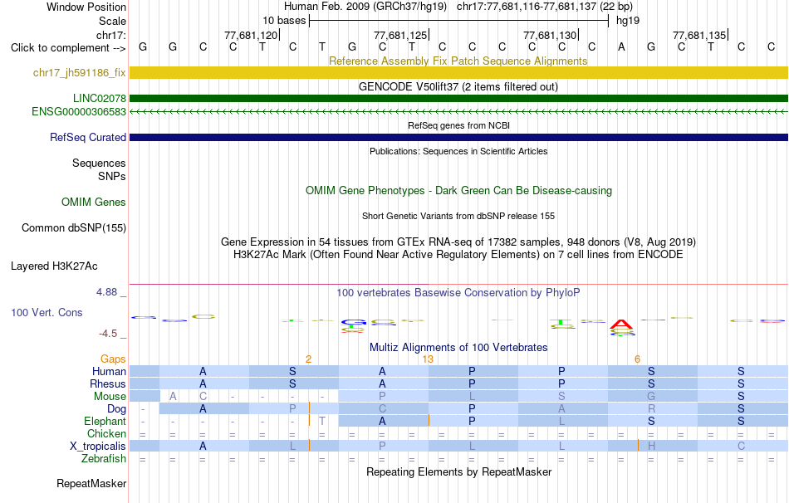Open '100 vertebrates Basewise Conservation by PhyloP' title
Image resolution: width=789 pixels, height=503 pixels.
click(458, 293)
